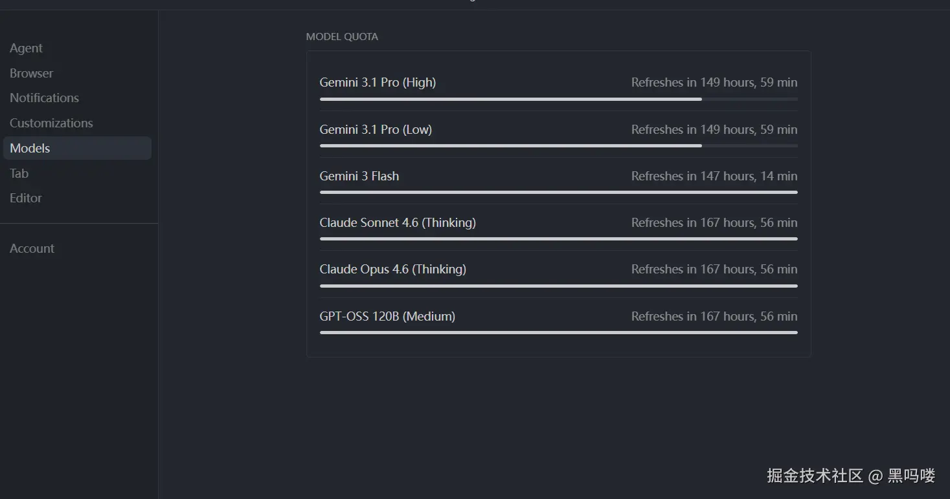Image resolution: width=950 pixels, height=499 pixels.
Task: Click the Gemini 3.1 Pro (High) quota bar
Action: (x=558, y=99)
